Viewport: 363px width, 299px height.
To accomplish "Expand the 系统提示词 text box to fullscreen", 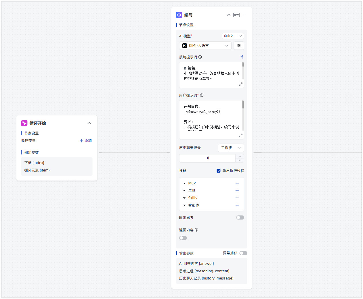I will click(241, 84).
